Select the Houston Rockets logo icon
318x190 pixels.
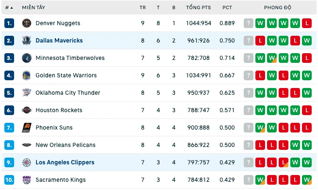(27, 110)
